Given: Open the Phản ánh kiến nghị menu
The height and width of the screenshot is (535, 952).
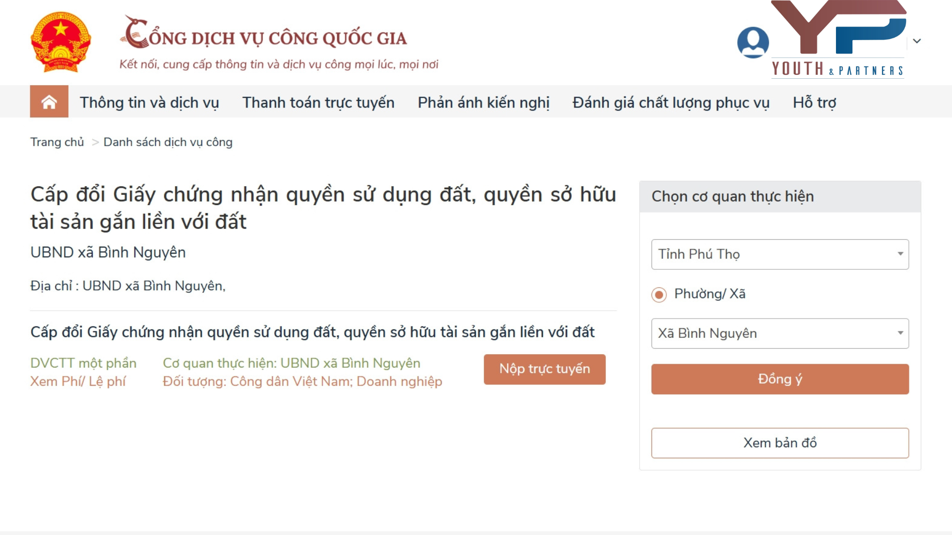Looking at the screenshot, I should pos(483,103).
